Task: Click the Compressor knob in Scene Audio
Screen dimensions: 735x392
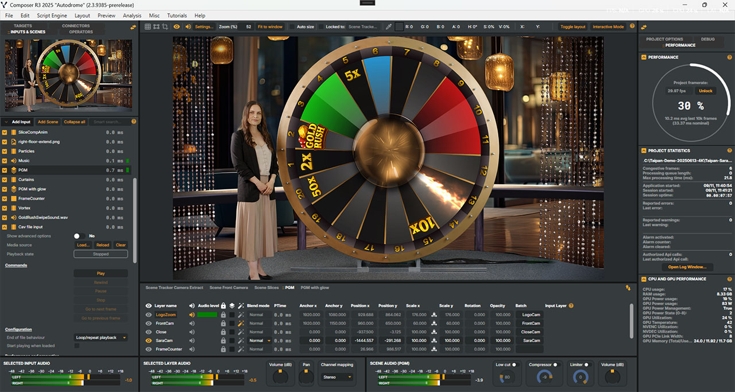Action: click(x=544, y=377)
